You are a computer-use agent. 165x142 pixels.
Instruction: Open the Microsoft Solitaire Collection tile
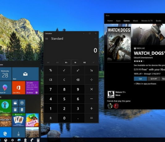(x=19, y=120)
